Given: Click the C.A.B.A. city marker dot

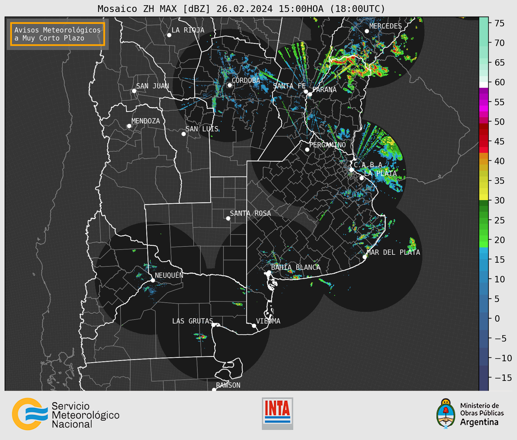Looking at the screenshot, I should (x=352, y=170).
